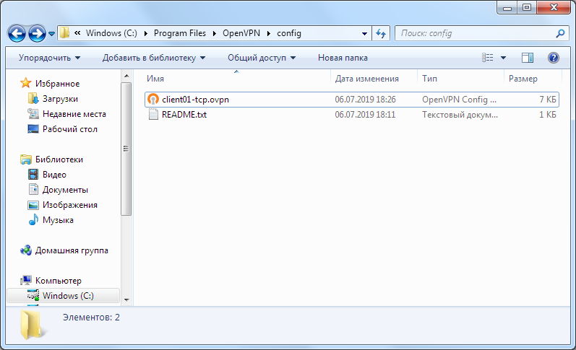Open the Упорядочить menu
The height and width of the screenshot is (350, 576).
pyautogui.click(x=49, y=58)
